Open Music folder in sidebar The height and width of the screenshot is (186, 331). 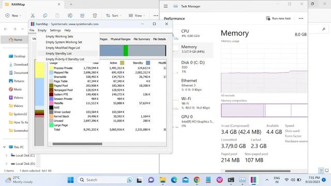point(16,89)
